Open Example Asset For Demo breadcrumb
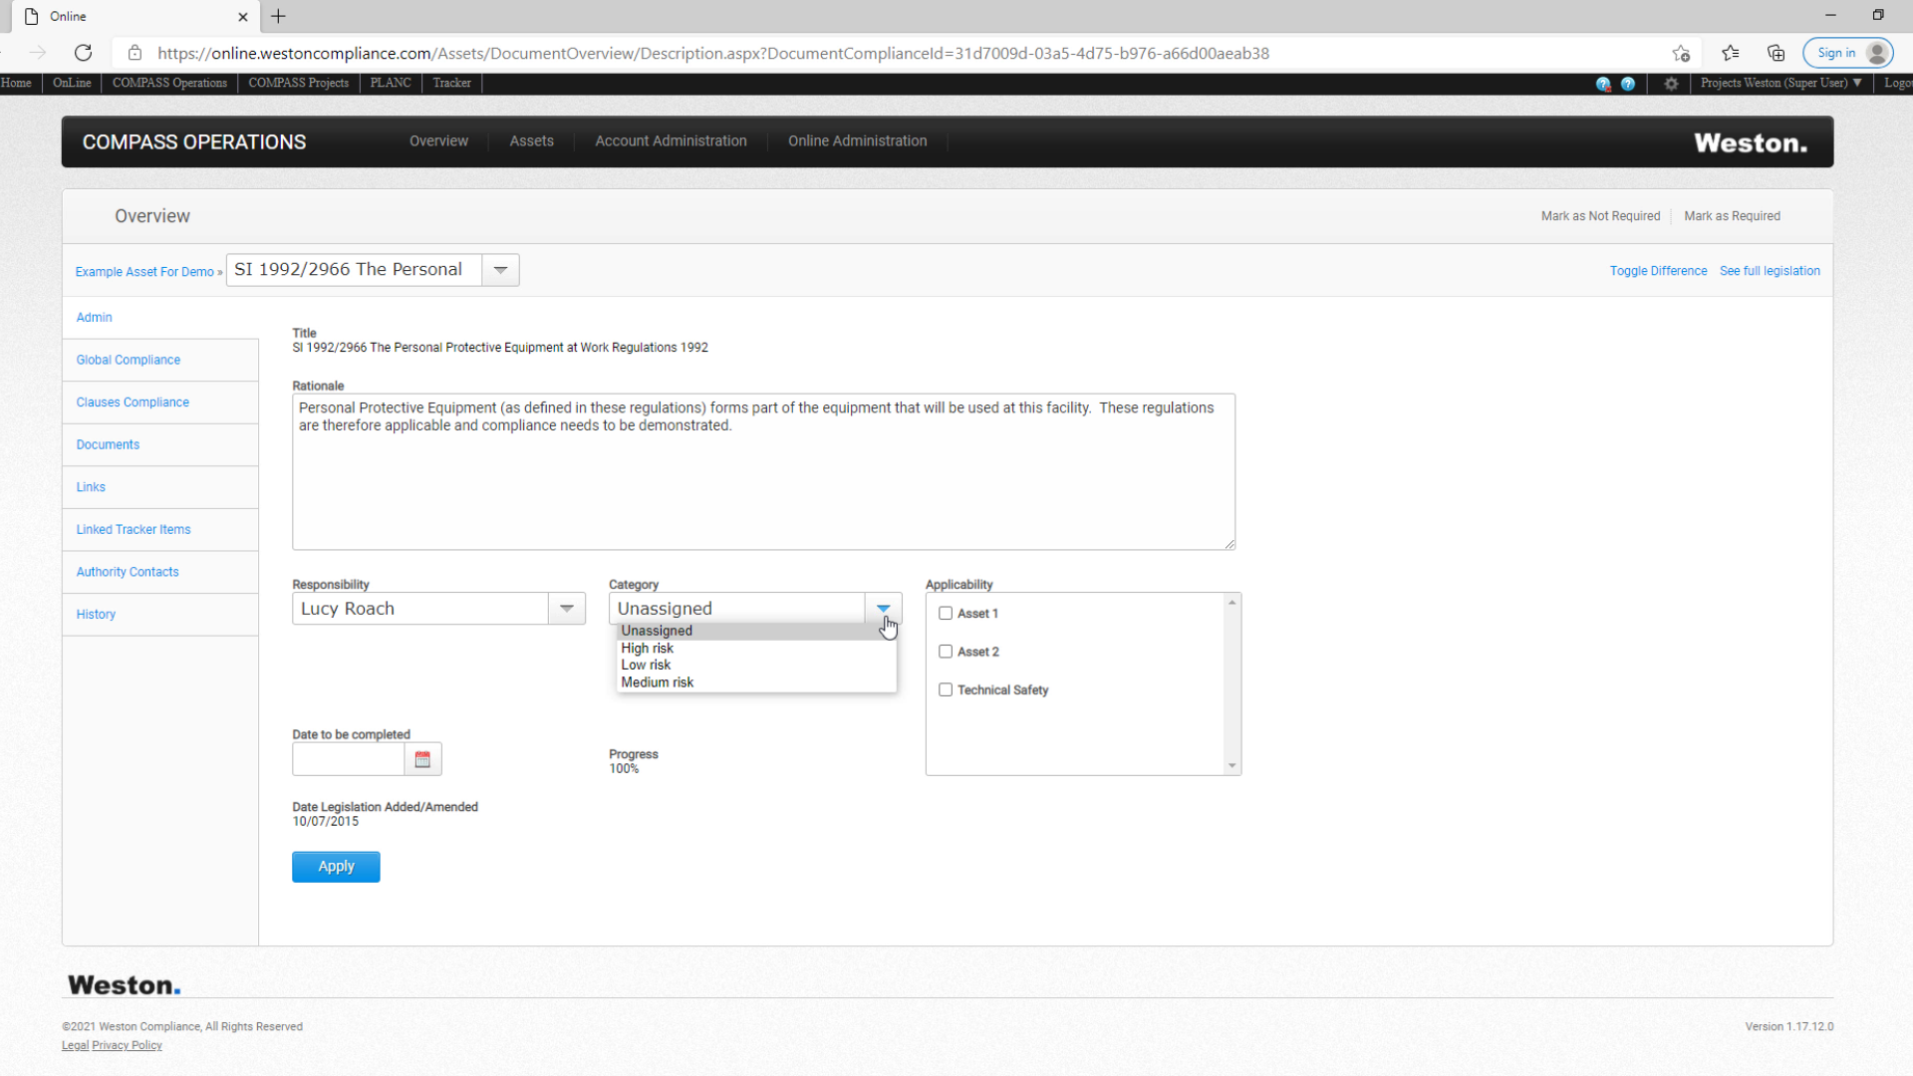The image size is (1913, 1076). tap(144, 272)
